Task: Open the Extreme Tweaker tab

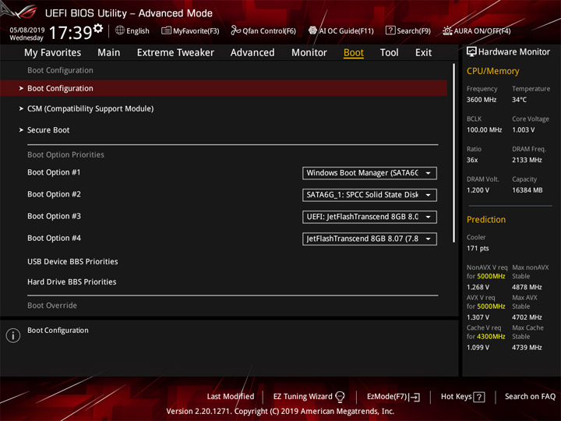Action: pyautogui.click(x=175, y=53)
